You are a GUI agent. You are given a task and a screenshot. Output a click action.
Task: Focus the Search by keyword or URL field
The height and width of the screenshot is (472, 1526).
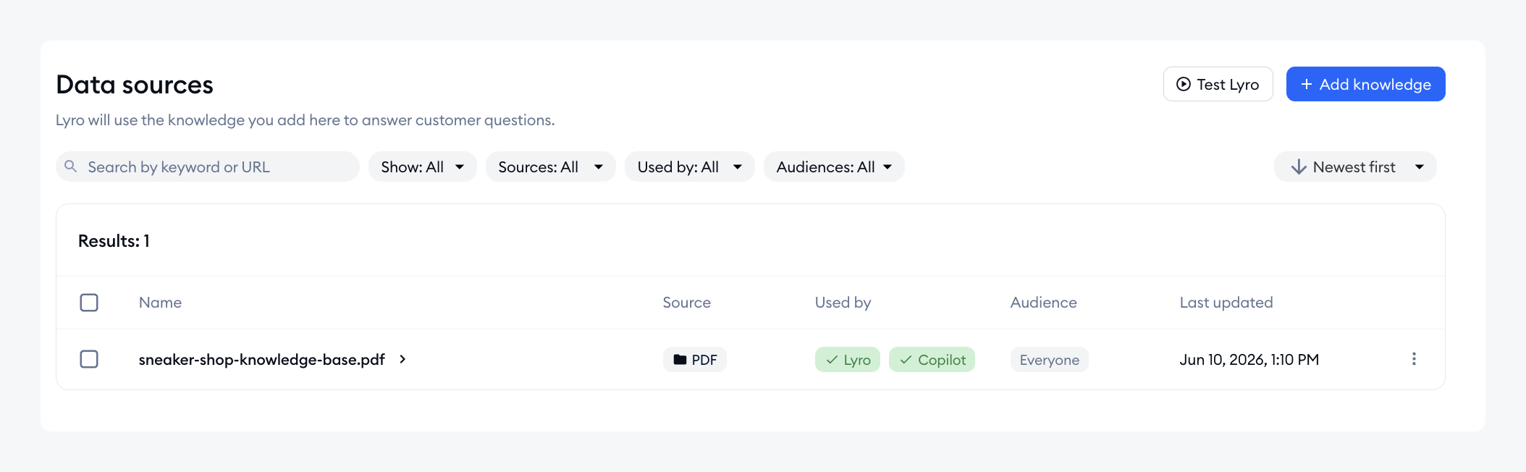coord(208,167)
